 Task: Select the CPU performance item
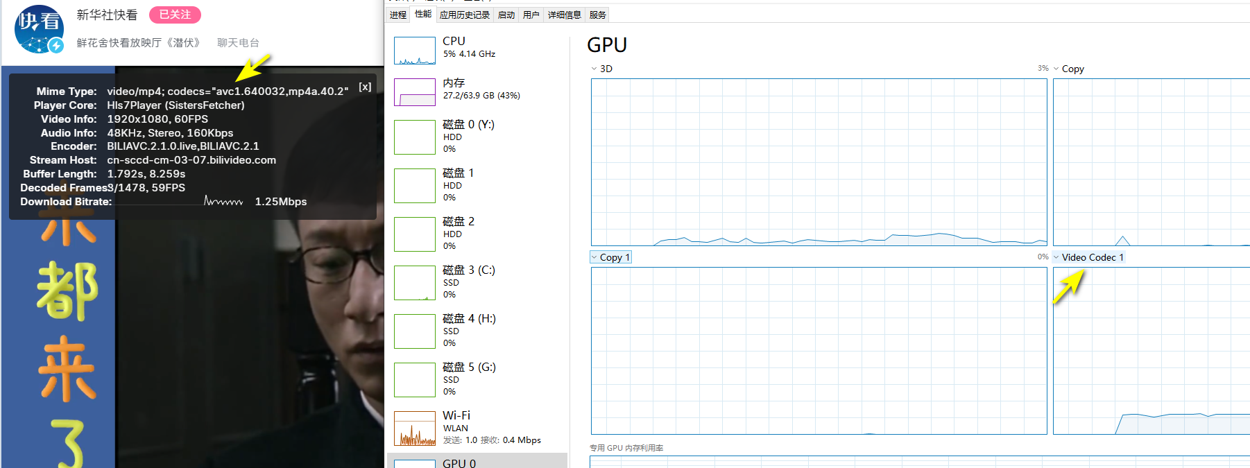pyautogui.click(x=477, y=50)
